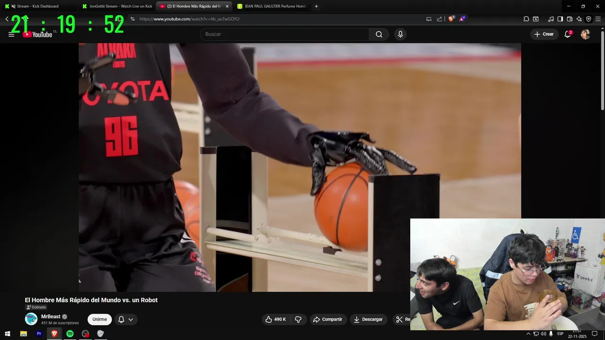The image size is (605, 340).
Task: Click the scissors clip button
Action: pyautogui.click(x=401, y=319)
